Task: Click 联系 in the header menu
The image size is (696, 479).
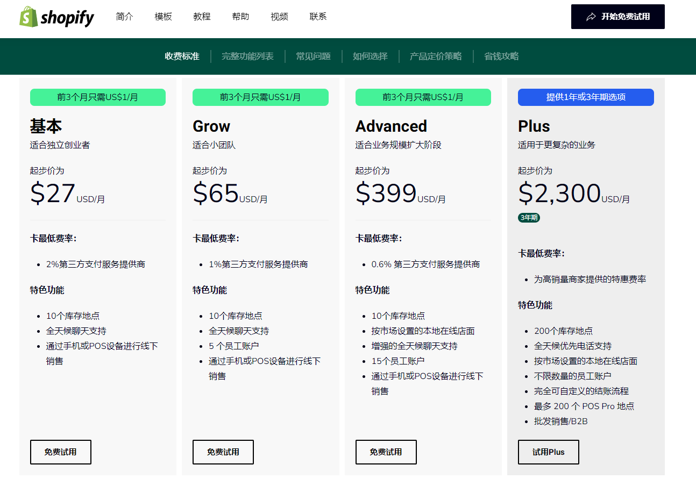Action: tap(318, 17)
